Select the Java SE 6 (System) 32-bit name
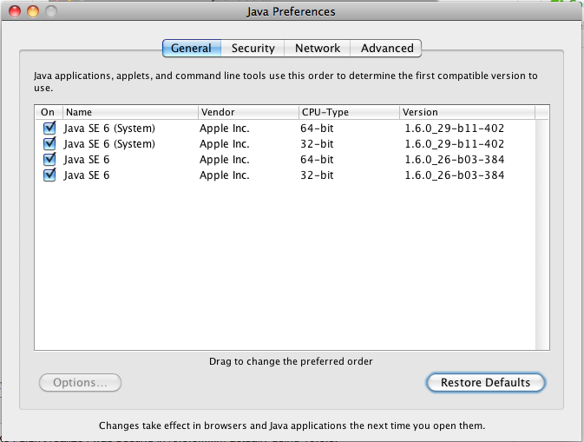Image resolution: width=584 pixels, height=442 pixels. click(x=109, y=144)
